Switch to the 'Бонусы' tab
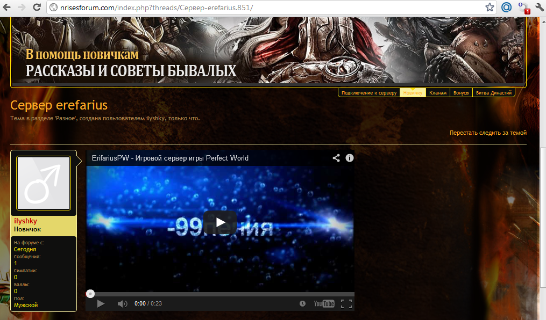The image size is (546, 320). pos(462,93)
